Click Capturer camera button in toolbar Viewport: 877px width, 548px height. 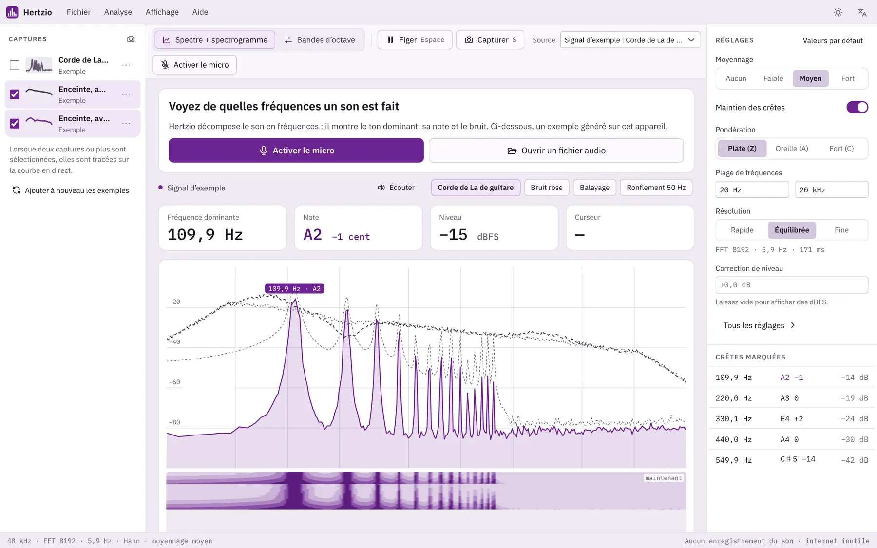[x=490, y=40]
